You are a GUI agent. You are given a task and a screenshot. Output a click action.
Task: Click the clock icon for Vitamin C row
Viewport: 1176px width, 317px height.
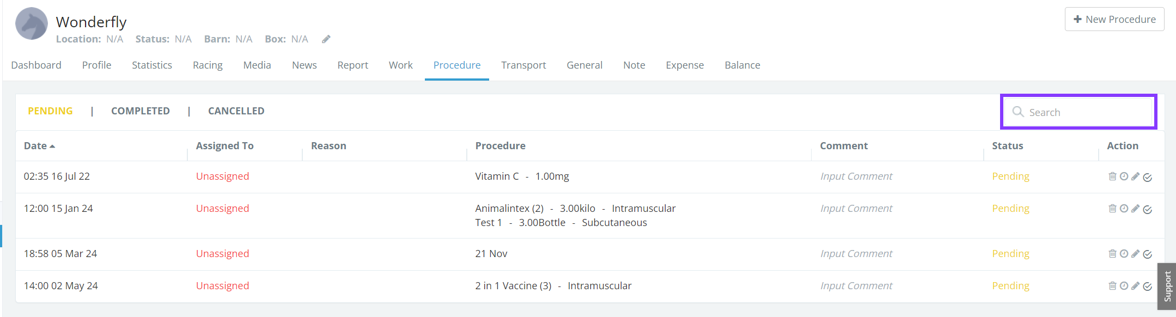coord(1124,176)
